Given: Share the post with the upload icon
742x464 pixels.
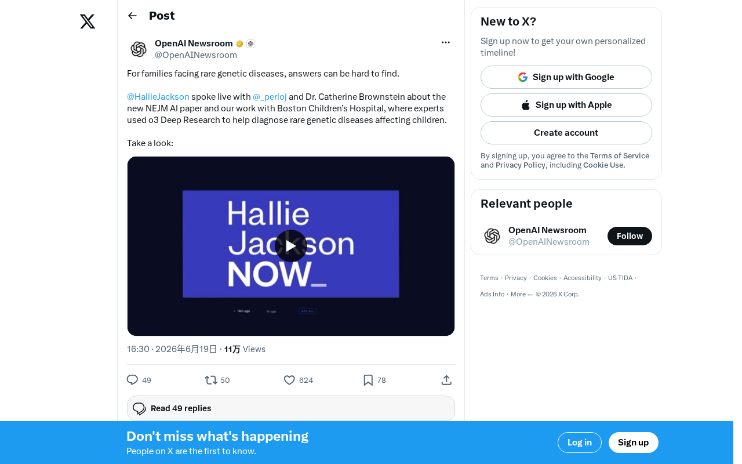Looking at the screenshot, I should click(x=446, y=380).
